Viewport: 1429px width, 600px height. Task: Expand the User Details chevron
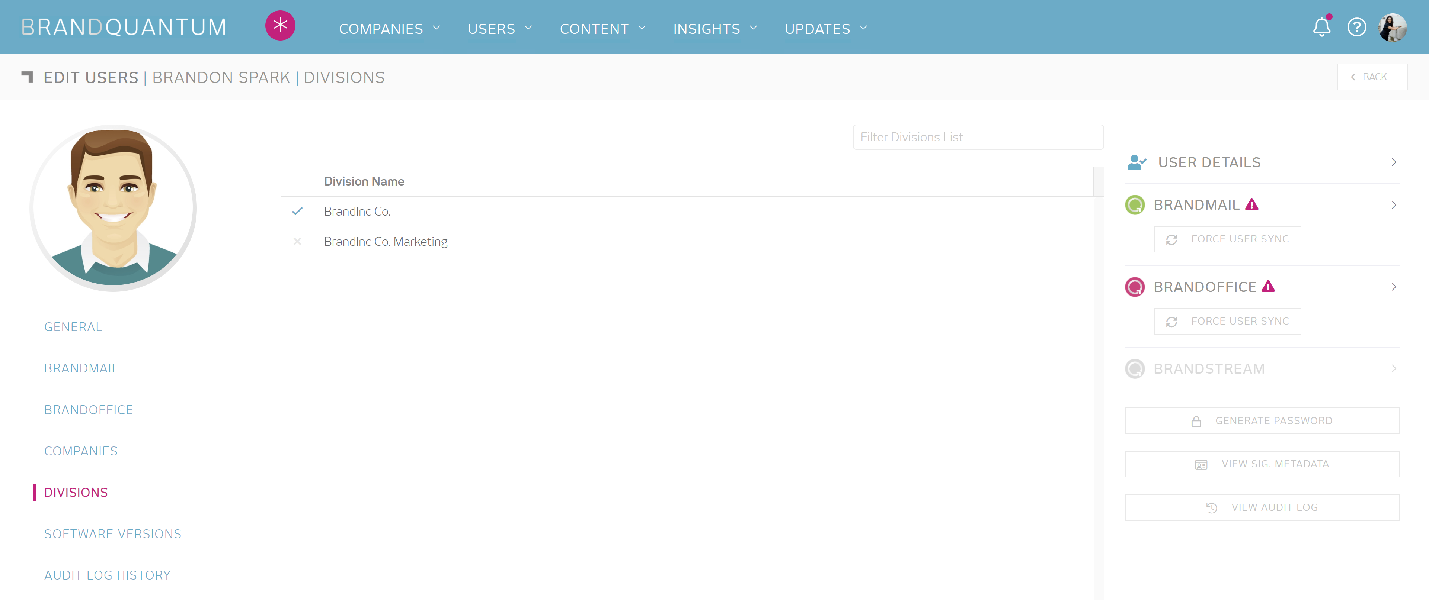tap(1394, 162)
